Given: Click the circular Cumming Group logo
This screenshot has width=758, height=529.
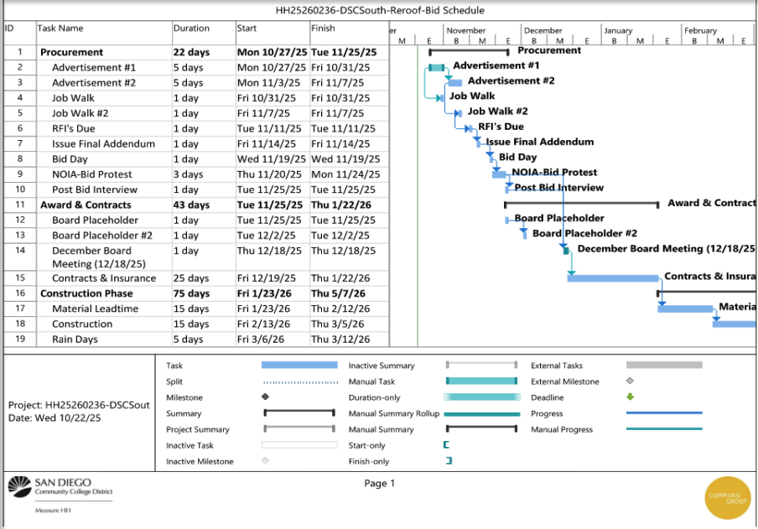Looking at the screenshot, I should (x=727, y=496).
